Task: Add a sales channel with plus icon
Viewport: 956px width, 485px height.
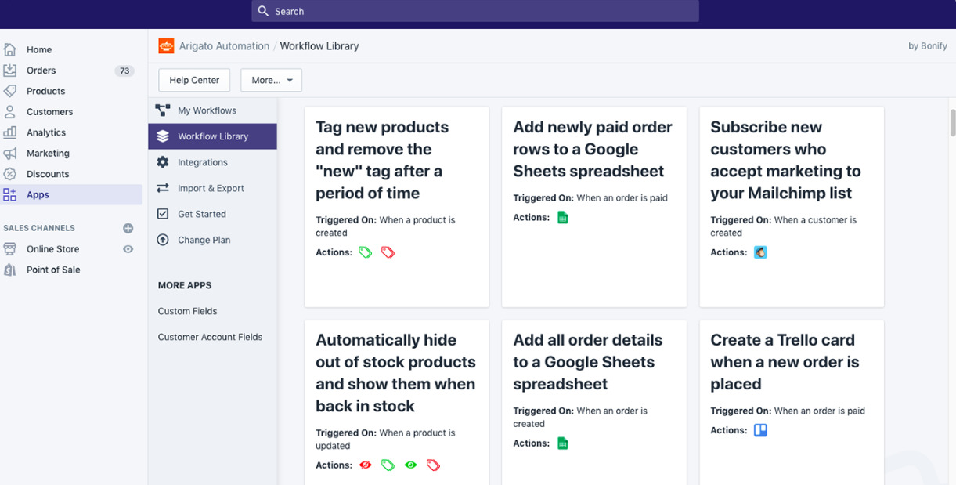Action: (x=128, y=228)
